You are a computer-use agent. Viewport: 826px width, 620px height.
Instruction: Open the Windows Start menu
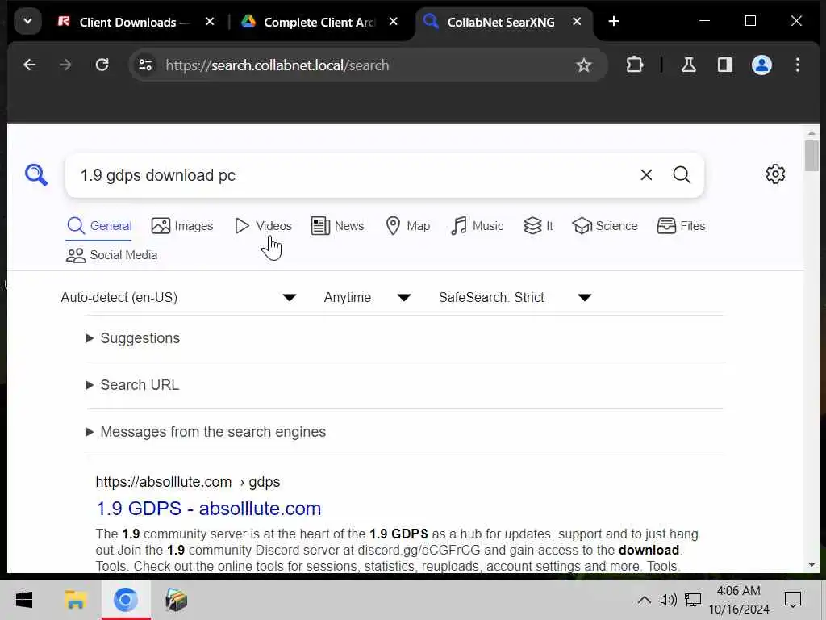pyautogui.click(x=23, y=600)
